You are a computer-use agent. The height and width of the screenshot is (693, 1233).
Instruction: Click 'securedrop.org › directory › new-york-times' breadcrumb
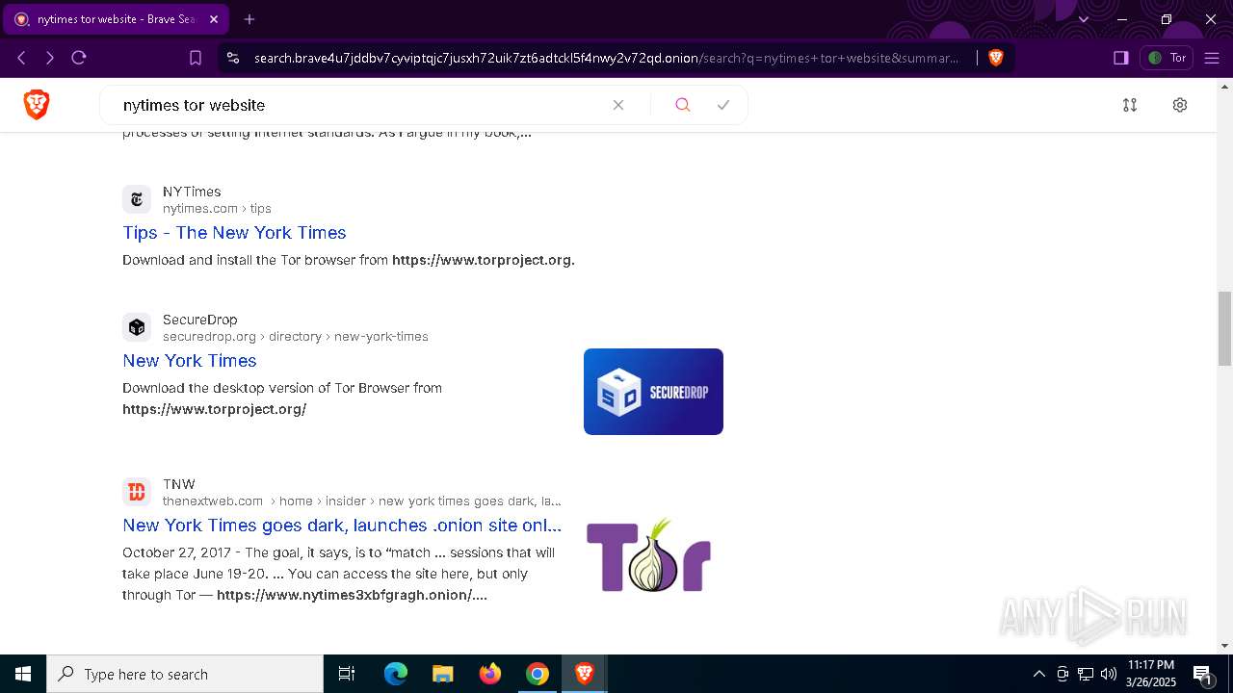point(296,336)
